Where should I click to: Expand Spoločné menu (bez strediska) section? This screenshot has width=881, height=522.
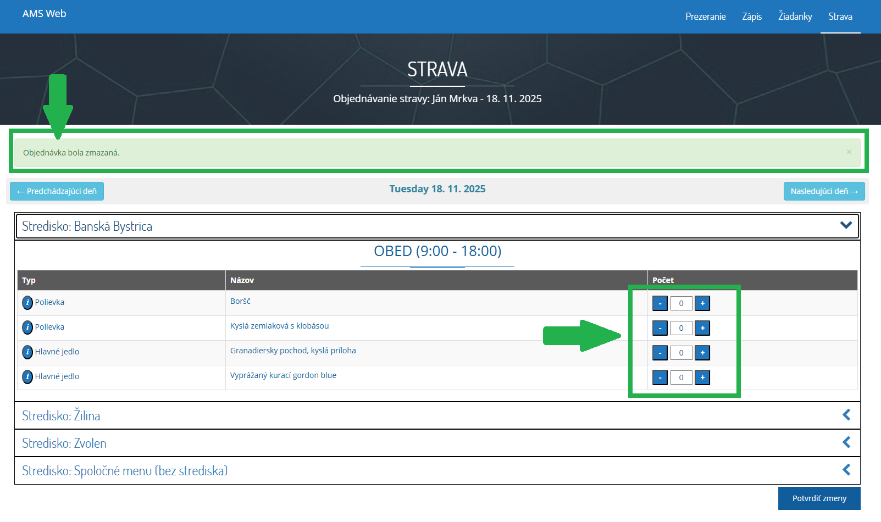[x=846, y=470]
